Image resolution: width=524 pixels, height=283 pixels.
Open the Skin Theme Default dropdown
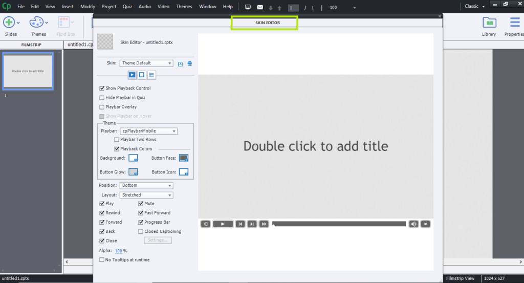[x=146, y=63]
